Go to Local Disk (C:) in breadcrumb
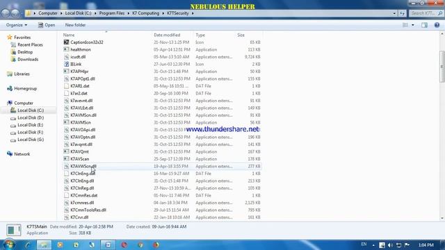Image resolution: width=445 pixels, height=250 pixels. pos(78,13)
